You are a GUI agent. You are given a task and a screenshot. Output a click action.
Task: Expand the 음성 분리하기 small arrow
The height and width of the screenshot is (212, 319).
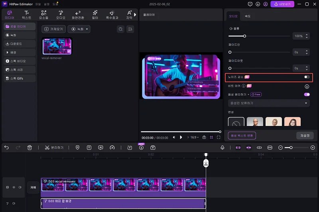[x=248, y=94]
